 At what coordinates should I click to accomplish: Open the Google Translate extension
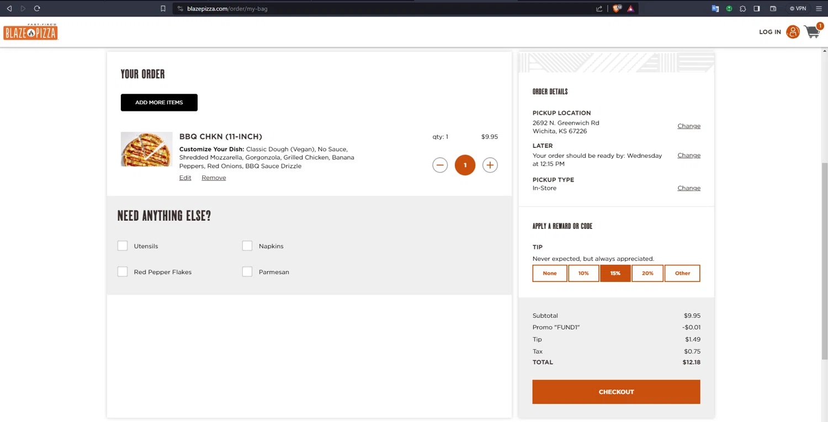click(715, 8)
